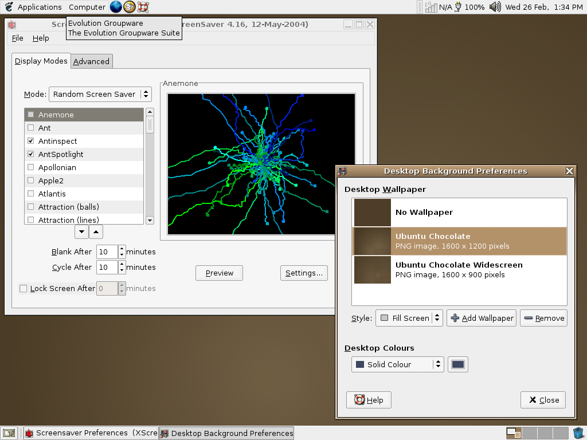Launch the Evolution mail panel icon

pos(129,7)
